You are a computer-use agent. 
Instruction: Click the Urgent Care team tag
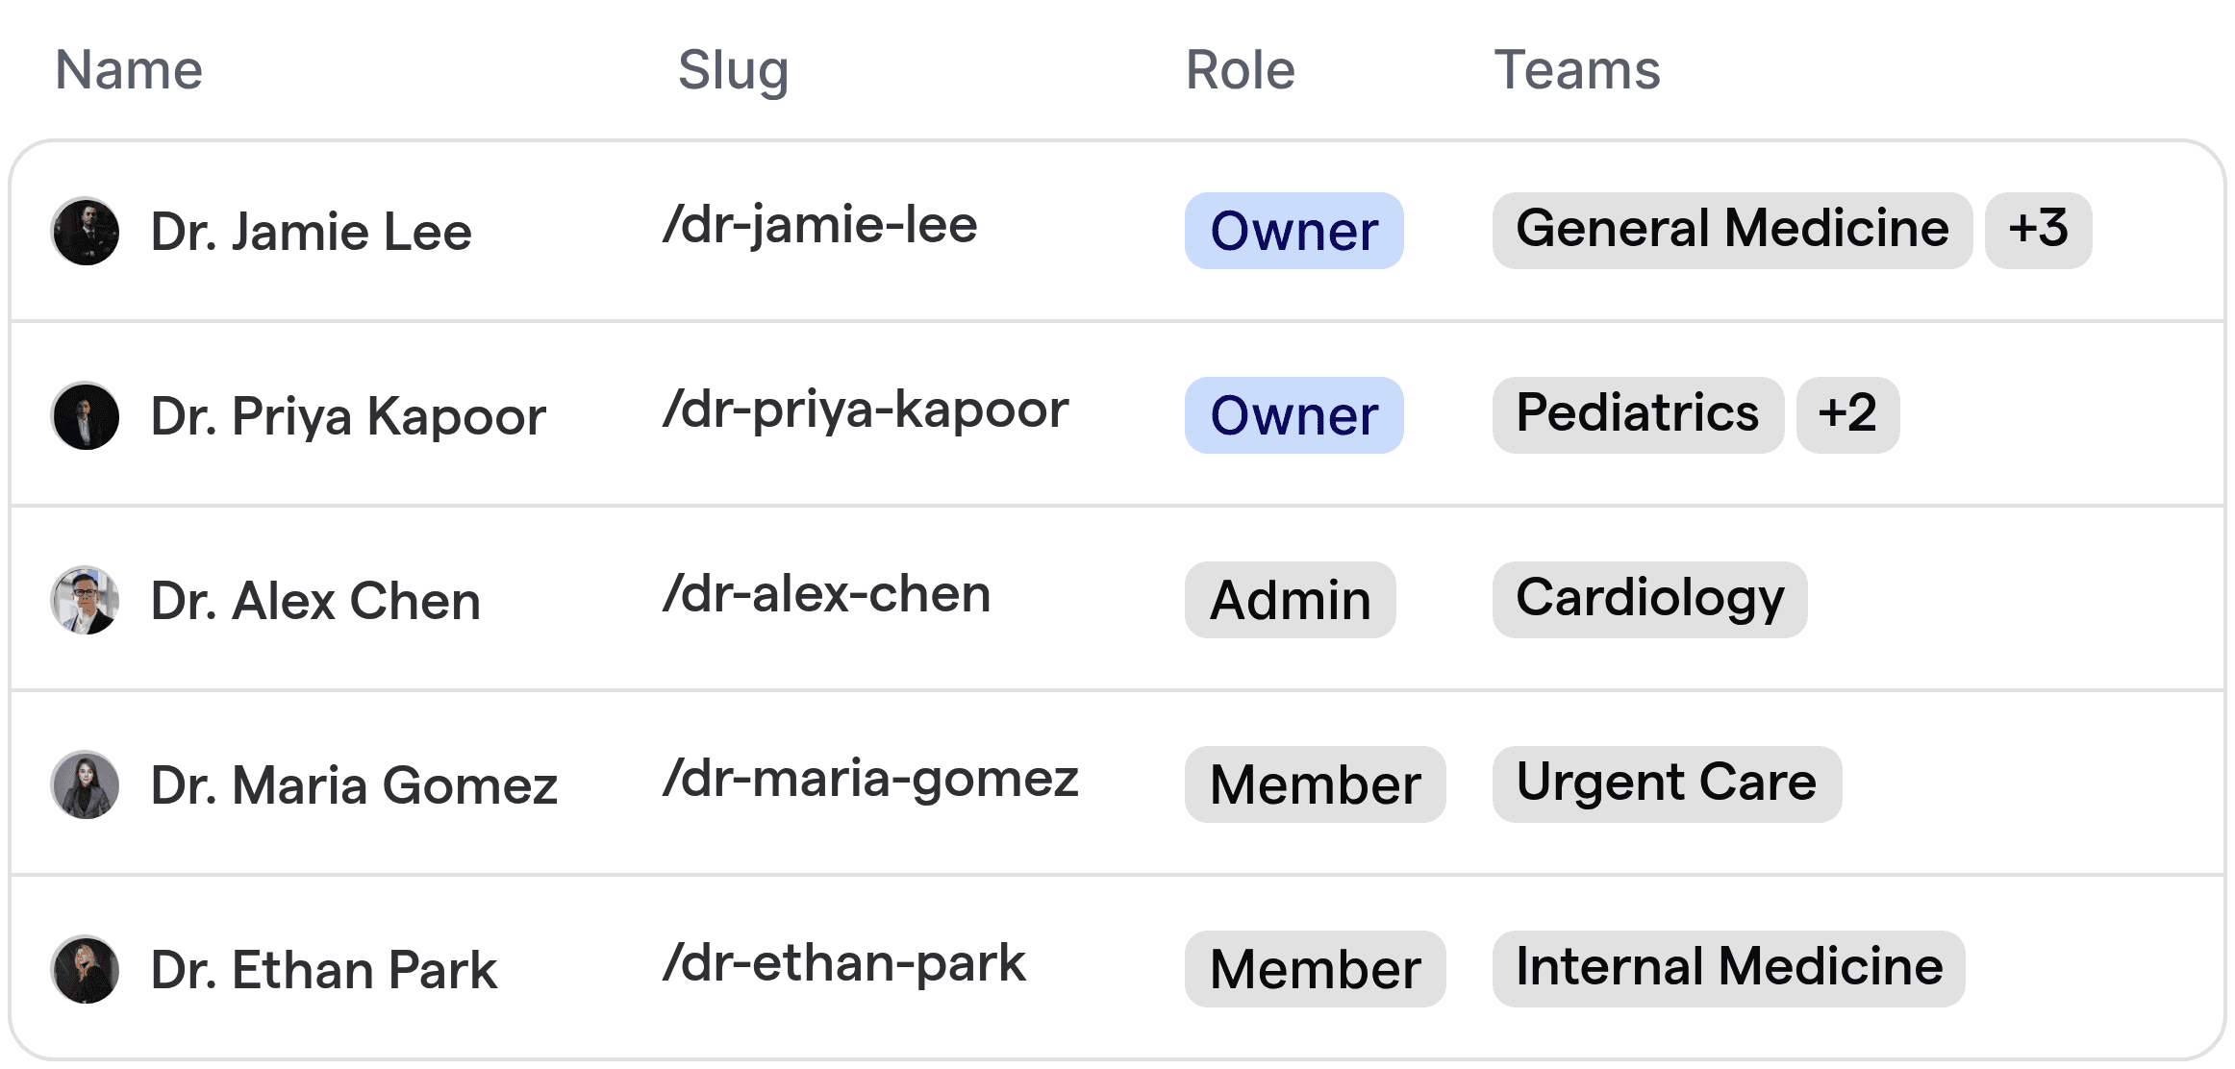click(1667, 783)
